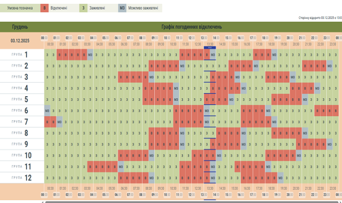This screenshot has width=342, height=203.
Task: Click the page-opened timestamp text
Action: 320,17
